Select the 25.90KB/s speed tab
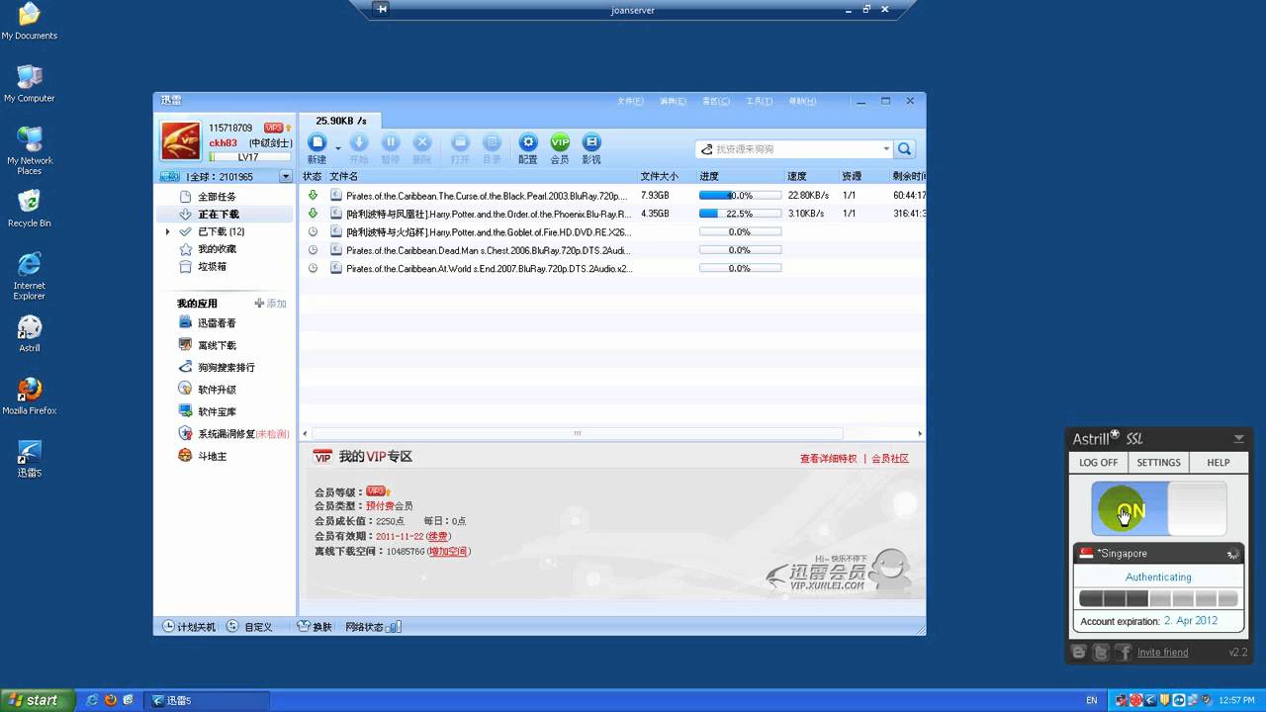Viewport: 1266px width, 712px height. [341, 121]
